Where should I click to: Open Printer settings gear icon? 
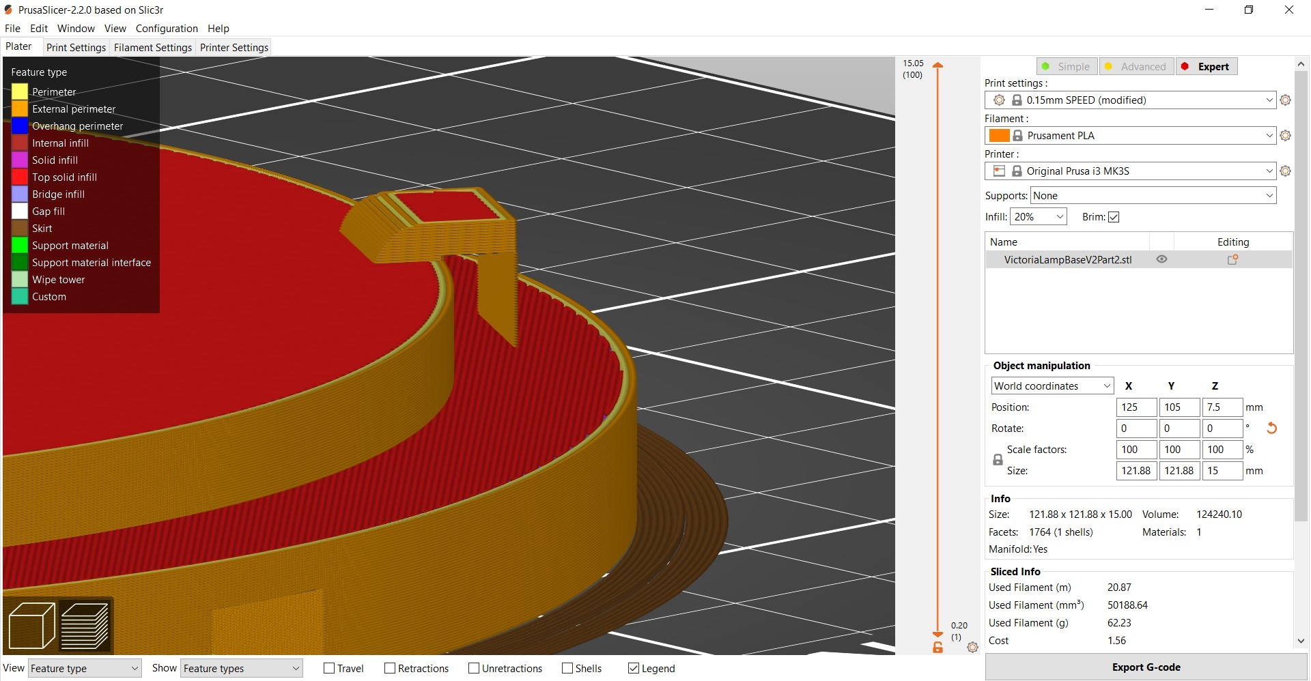(1285, 171)
